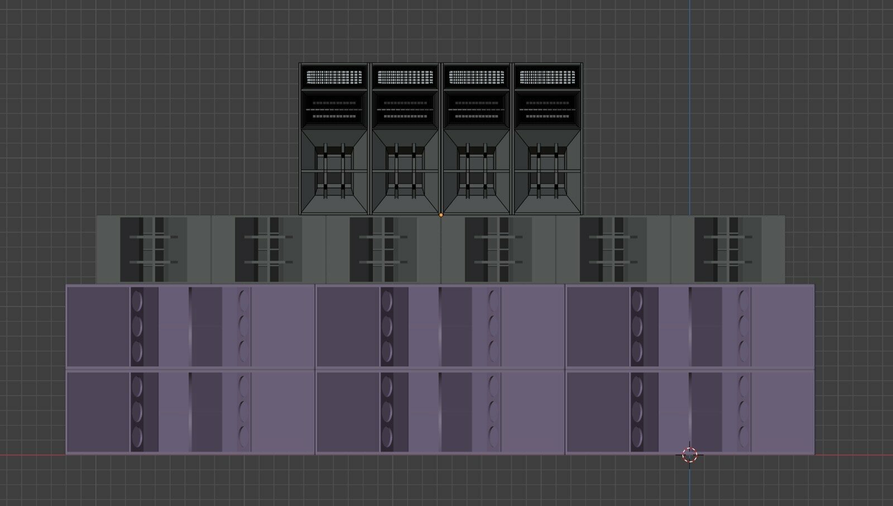Select the upper-left purple subwoofer cabinet
The height and width of the screenshot is (506, 893).
click(190, 327)
